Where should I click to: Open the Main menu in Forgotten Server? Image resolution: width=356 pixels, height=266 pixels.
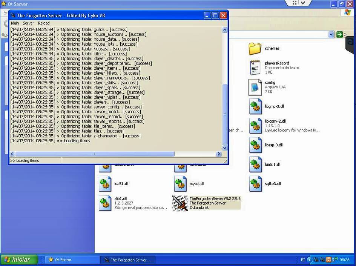click(15, 23)
